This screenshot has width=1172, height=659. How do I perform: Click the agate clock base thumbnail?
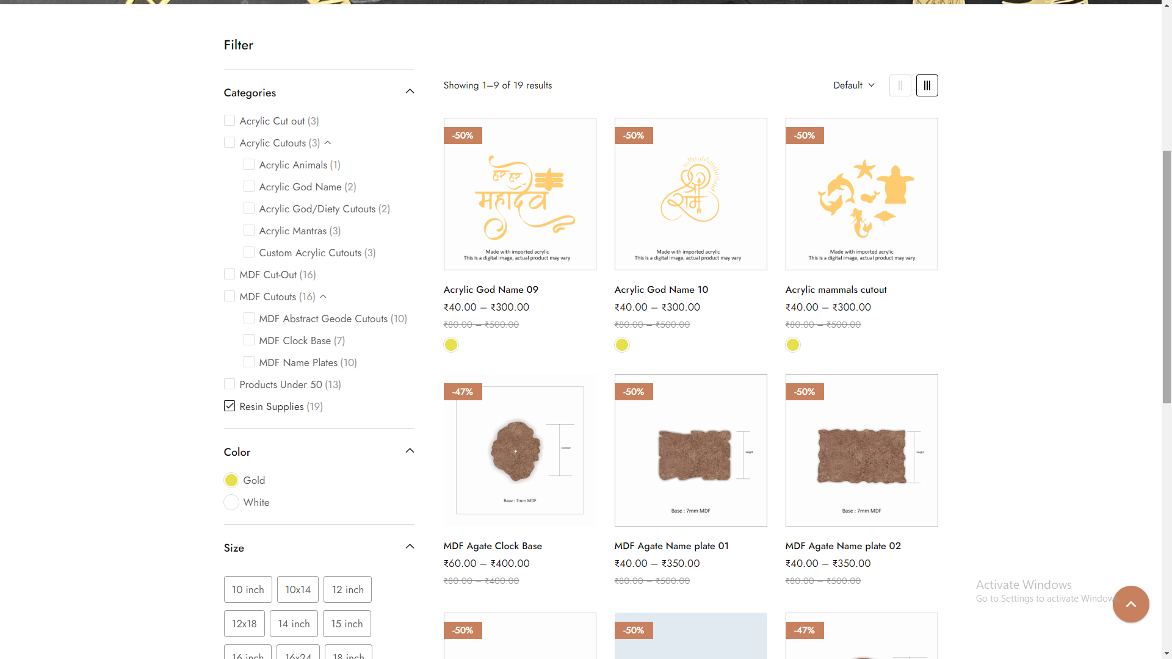(520, 450)
